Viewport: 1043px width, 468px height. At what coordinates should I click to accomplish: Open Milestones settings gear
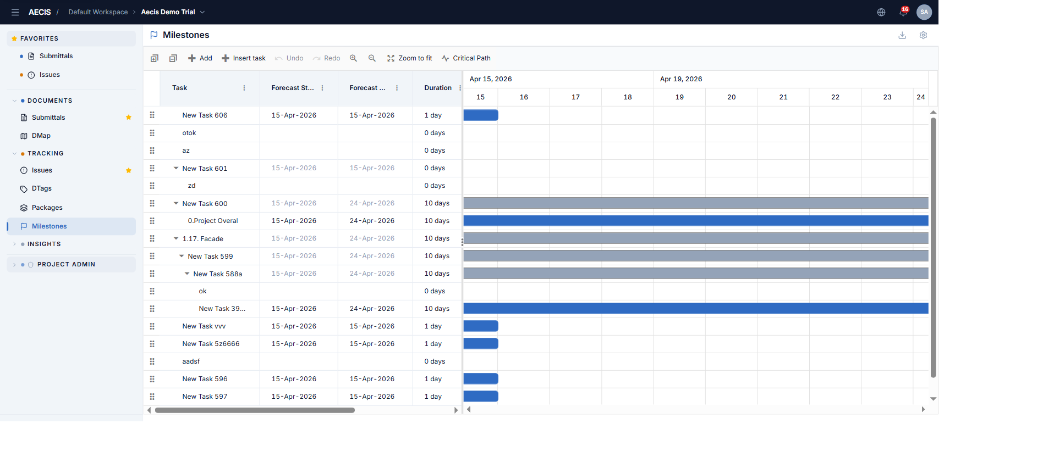923,35
